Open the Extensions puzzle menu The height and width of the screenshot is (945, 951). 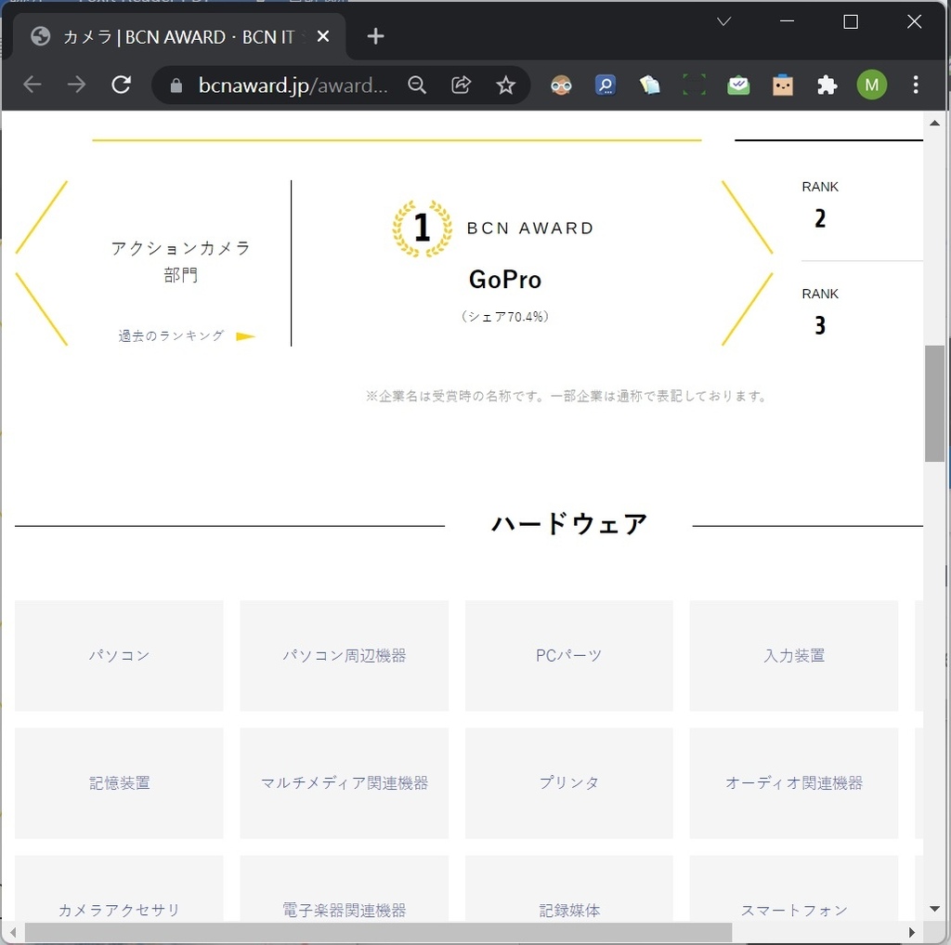(827, 85)
